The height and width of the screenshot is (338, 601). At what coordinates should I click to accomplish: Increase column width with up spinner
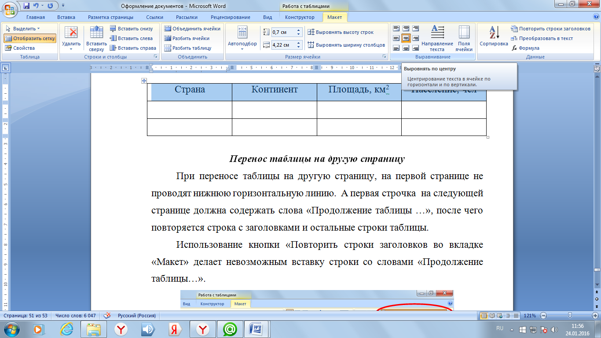point(299,43)
